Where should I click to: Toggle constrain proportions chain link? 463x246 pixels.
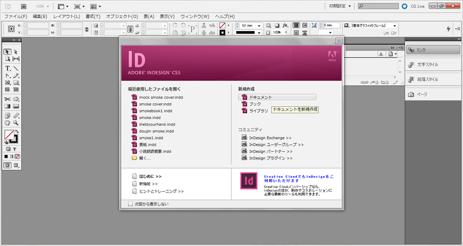coord(130,29)
